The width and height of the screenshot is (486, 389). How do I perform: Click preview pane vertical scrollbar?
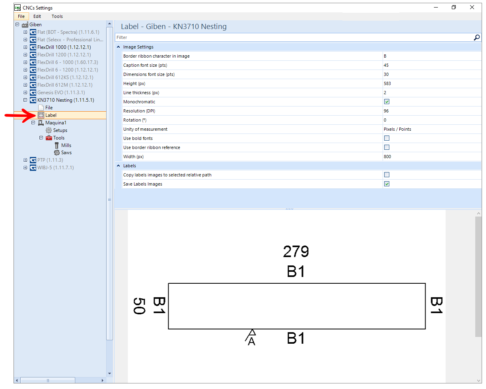click(x=478, y=277)
